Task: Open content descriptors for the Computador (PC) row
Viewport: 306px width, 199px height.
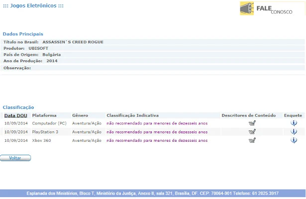Action: pyautogui.click(x=252, y=123)
